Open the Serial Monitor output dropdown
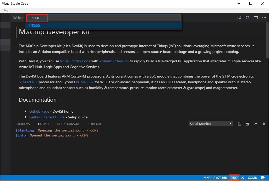Viewport: 269px width, 181px height. (211, 124)
